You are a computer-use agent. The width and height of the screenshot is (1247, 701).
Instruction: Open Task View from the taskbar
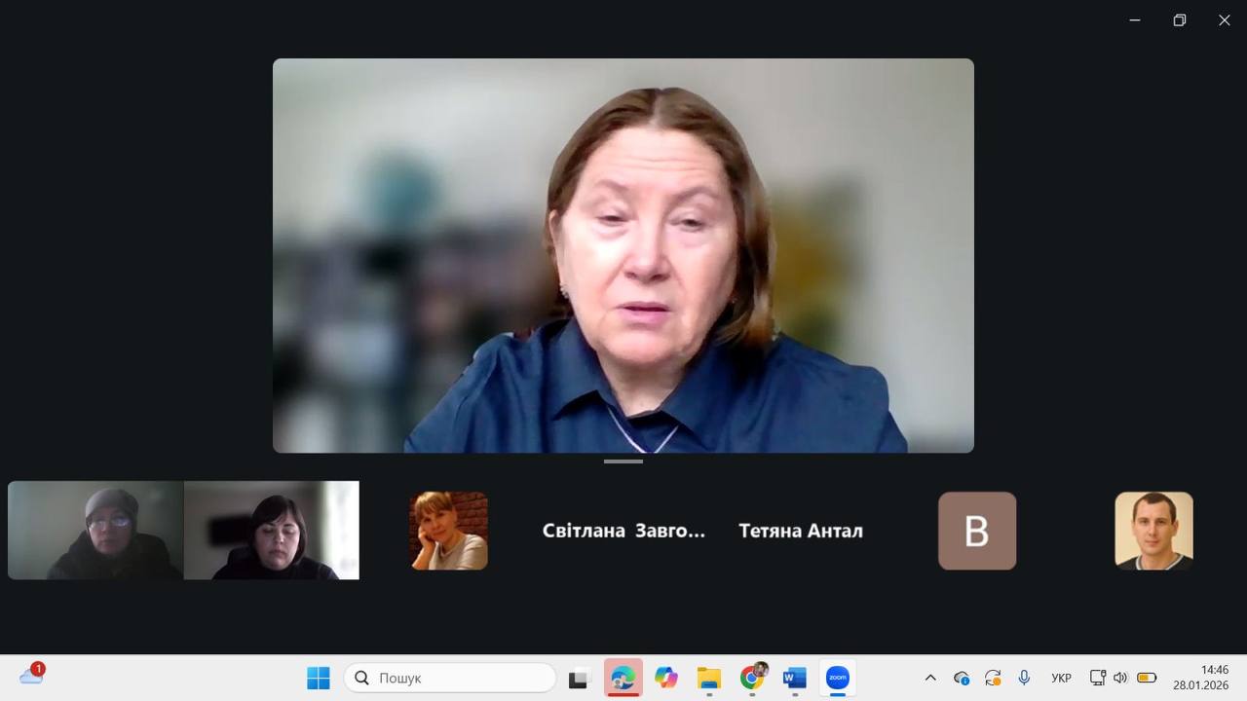click(580, 678)
